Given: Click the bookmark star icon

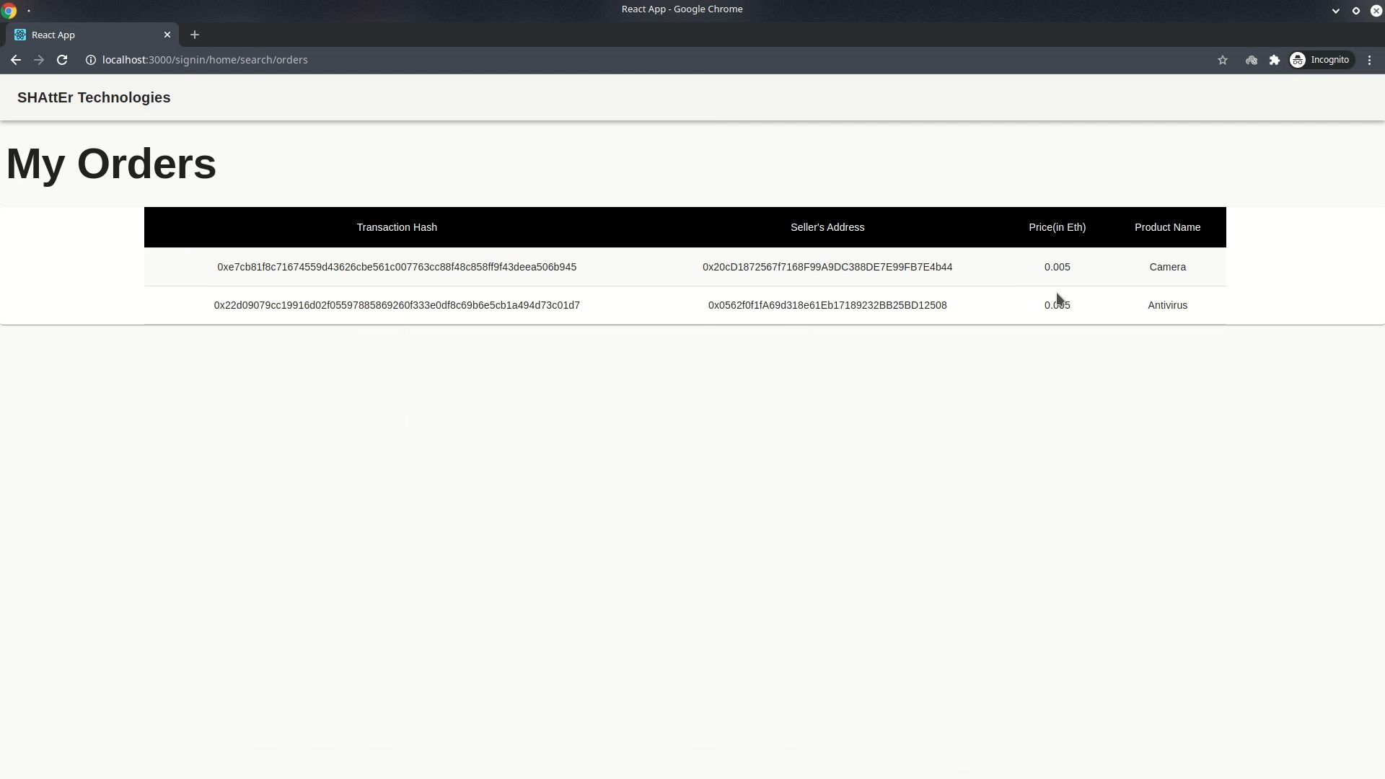Looking at the screenshot, I should (1223, 60).
